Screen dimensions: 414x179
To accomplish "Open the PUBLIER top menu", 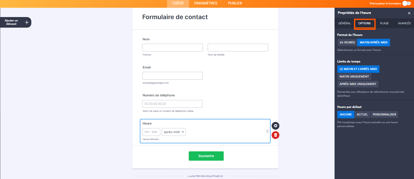I will click(x=235, y=3).
